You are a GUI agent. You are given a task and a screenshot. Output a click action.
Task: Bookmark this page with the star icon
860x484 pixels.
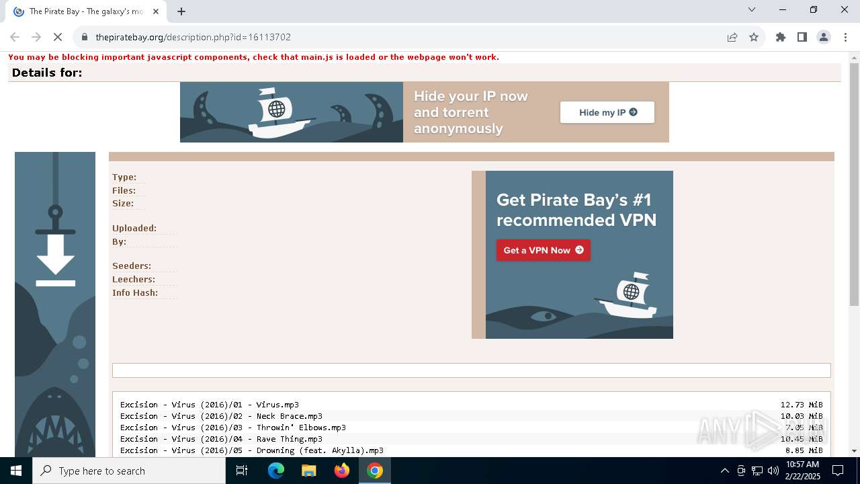point(754,37)
